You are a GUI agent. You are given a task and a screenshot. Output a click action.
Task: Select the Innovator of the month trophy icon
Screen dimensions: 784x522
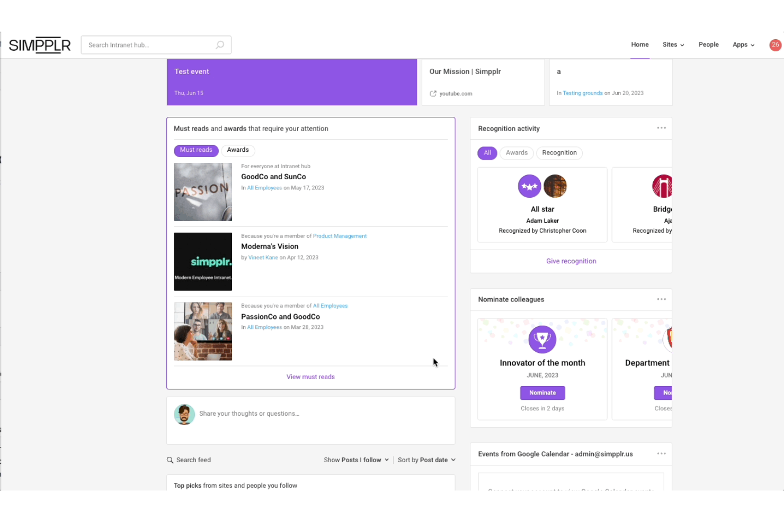(542, 340)
